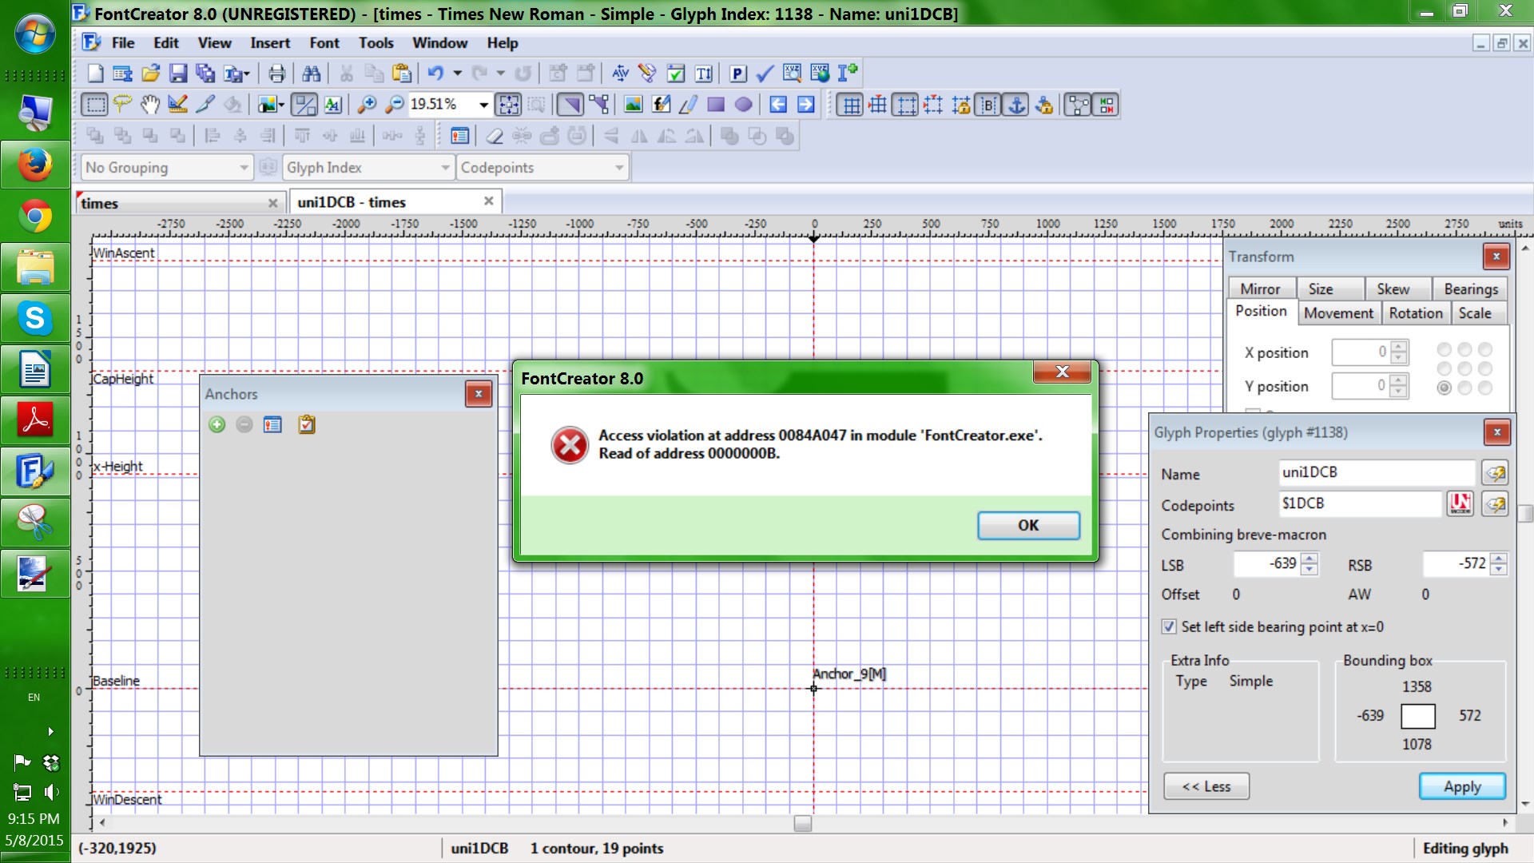The width and height of the screenshot is (1534, 863).
Task: Open the Codepoints sorting dropdown
Action: tap(542, 167)
